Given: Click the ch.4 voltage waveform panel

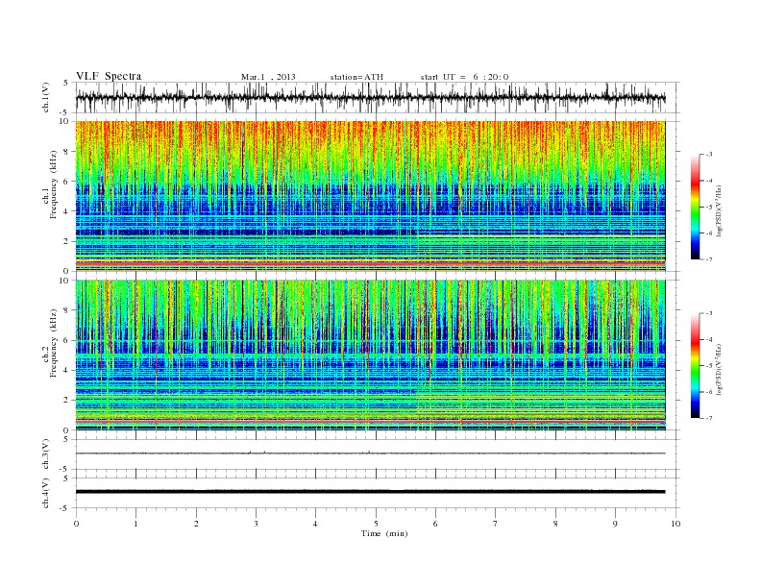Looking at the screenshot, I should coord(378,493).
